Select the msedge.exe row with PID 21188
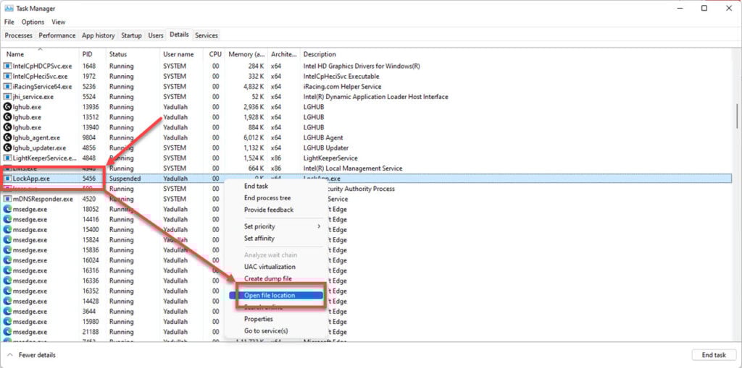Viewport: 742px width, 368px height. 367,332
